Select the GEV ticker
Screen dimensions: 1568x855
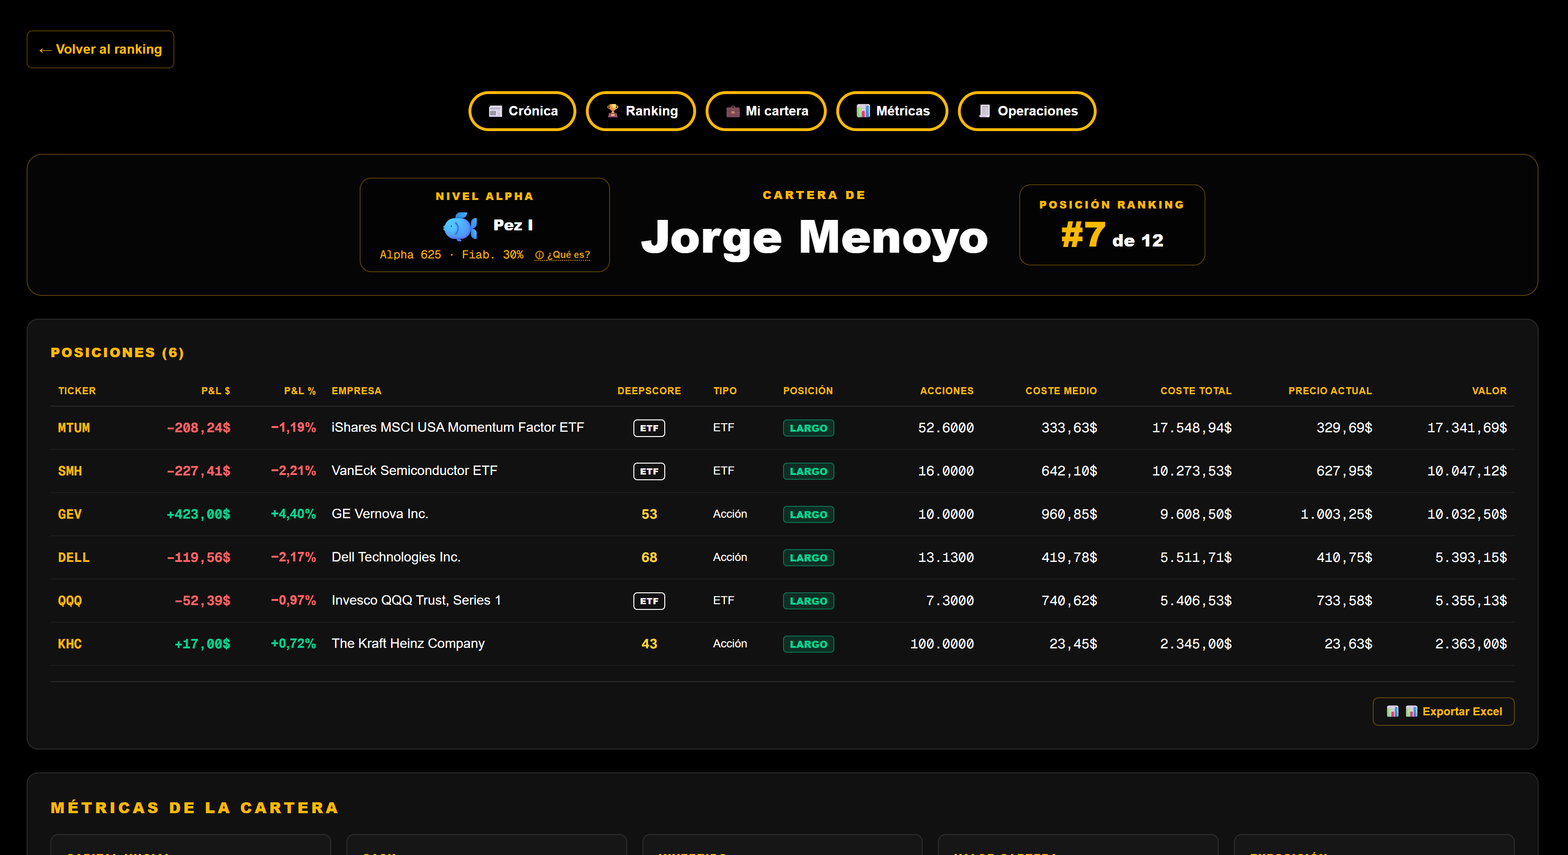(69, 514)
